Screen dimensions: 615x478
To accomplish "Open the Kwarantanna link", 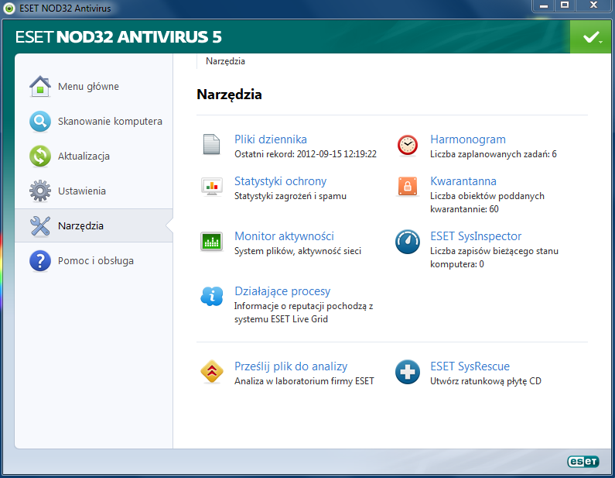I will (463, 181).
